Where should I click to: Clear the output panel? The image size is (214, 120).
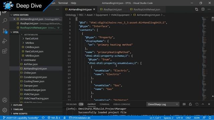(x=184, y=104)
